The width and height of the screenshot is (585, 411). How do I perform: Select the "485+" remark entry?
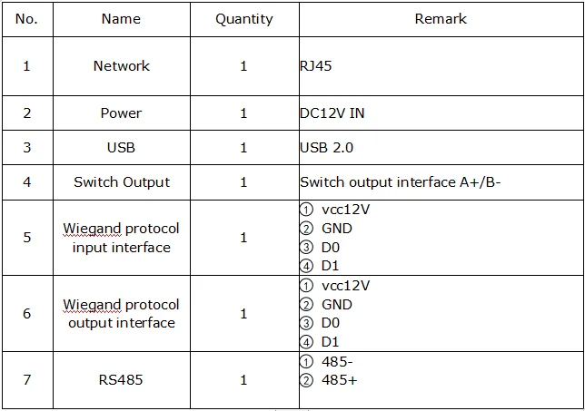[x=339, y=380]
